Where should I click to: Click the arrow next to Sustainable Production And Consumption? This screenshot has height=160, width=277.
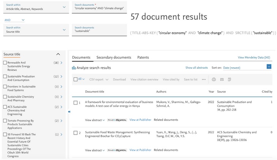(62, 76)
